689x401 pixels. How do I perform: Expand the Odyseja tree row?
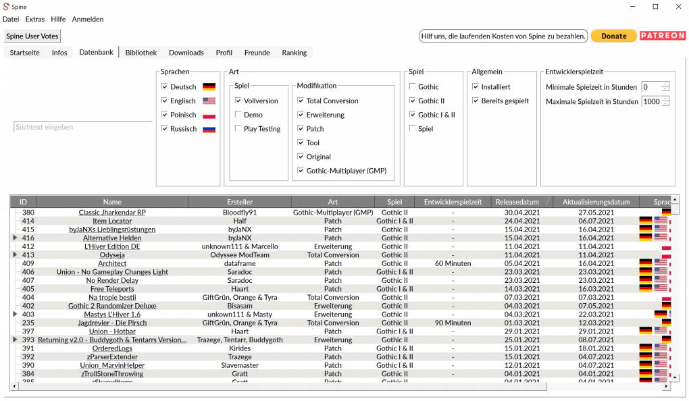[x=15, y=255]
